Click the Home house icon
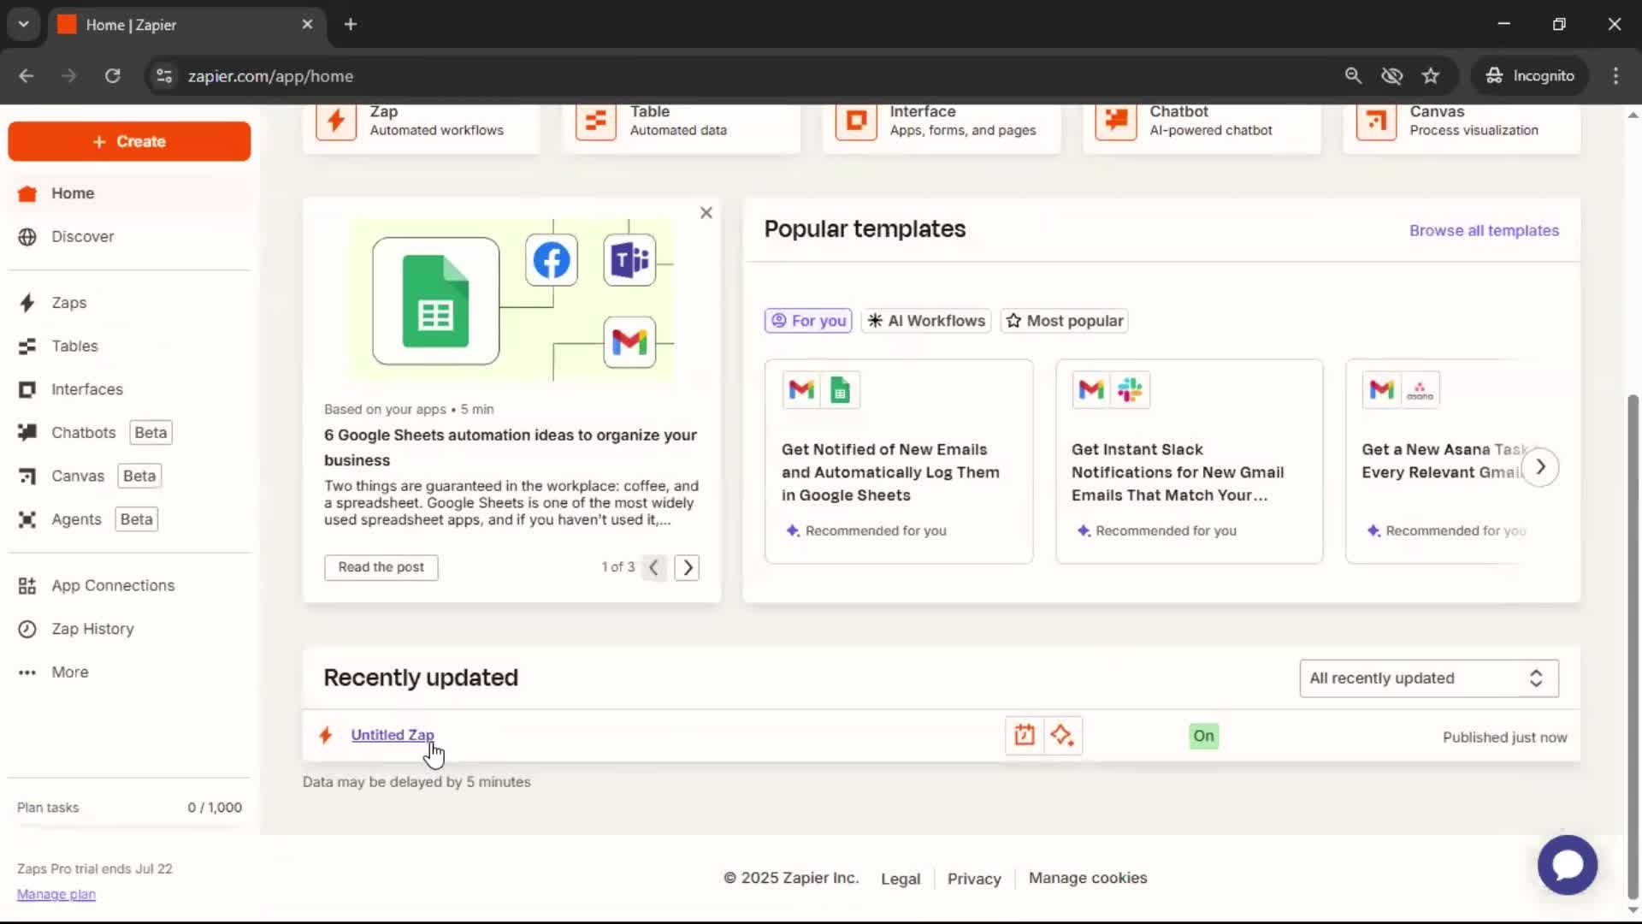 tap(27, 193)
